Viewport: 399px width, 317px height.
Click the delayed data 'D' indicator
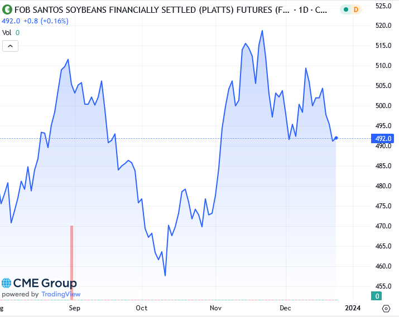[355, 10]
